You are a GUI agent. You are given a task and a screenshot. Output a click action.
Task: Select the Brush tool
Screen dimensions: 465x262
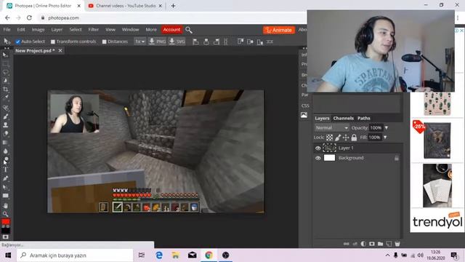click(x=5, y=116)
